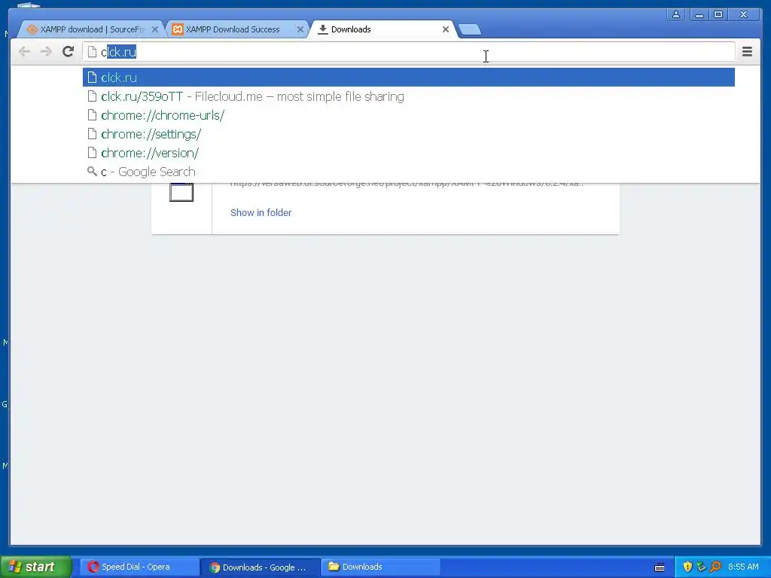The height and width of the screenshot is (578, 771).
Task: Open a new tab with the new tab button
Action: coord(470,29)
